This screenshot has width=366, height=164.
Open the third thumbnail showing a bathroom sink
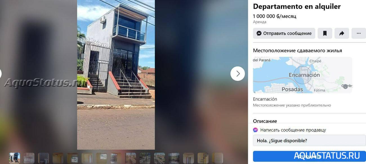(43, 158)
